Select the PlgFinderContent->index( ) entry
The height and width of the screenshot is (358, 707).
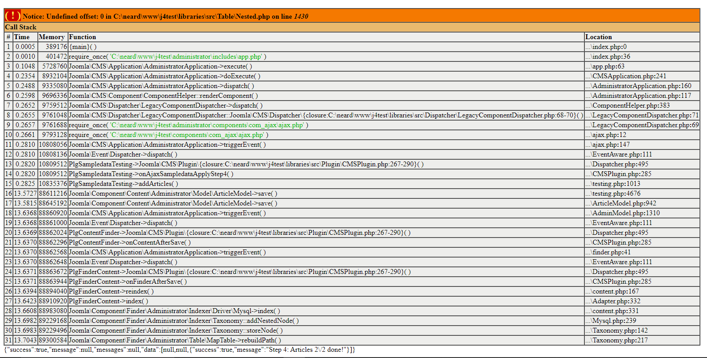[108, 301]
